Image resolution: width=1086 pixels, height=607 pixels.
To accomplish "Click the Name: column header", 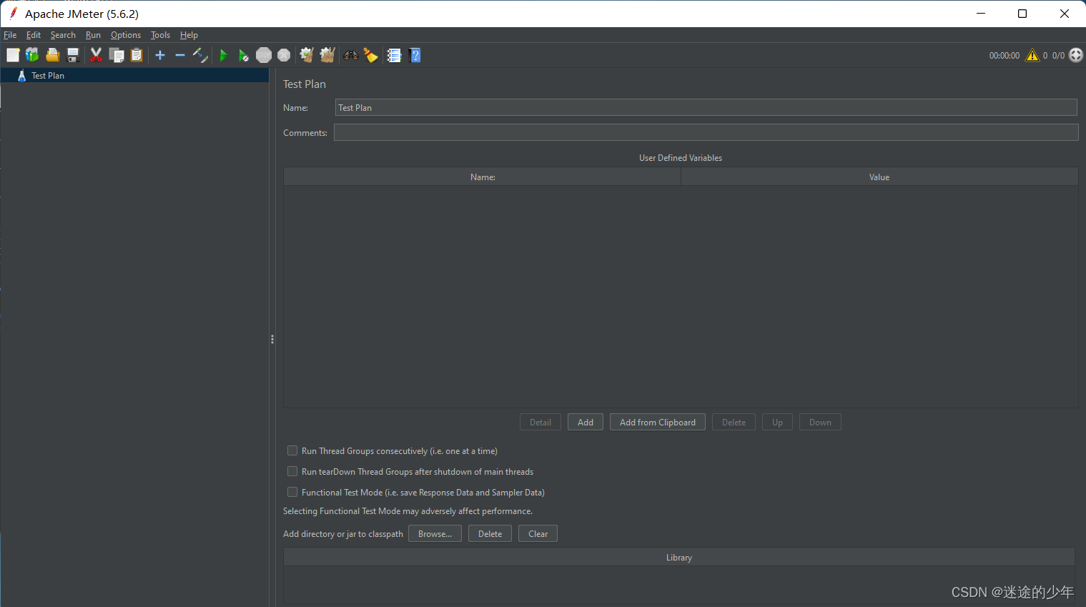I will coord(483,177).
